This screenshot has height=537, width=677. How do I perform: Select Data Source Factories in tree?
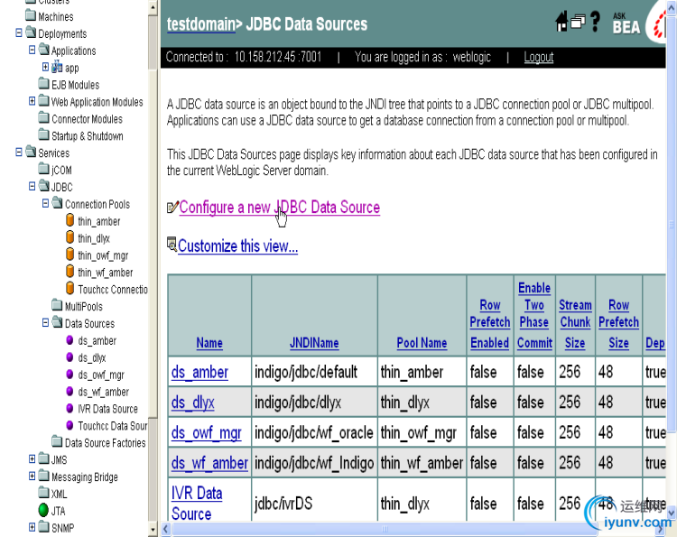[x=105, y=443]
